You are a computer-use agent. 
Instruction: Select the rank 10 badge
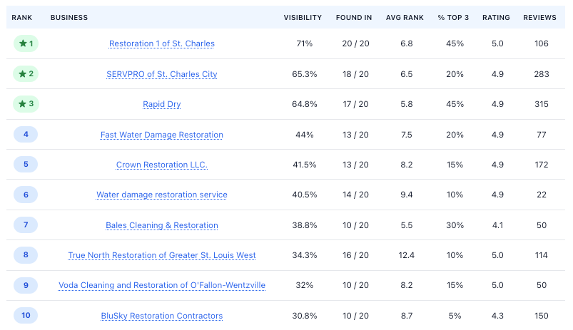pyautogui.click(x=26, y=315)
